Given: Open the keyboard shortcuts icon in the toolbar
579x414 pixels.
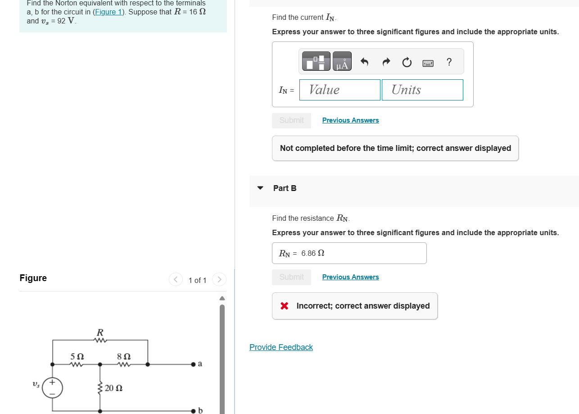Looking at the screenshot, I should coord(428,62).
